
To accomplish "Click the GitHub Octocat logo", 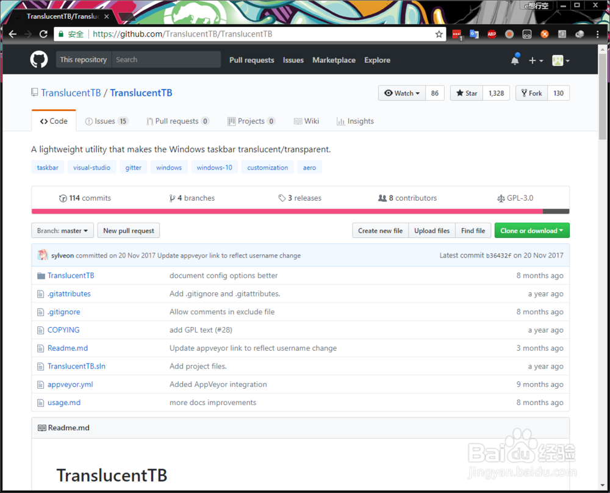I will [x=39, y=60].
